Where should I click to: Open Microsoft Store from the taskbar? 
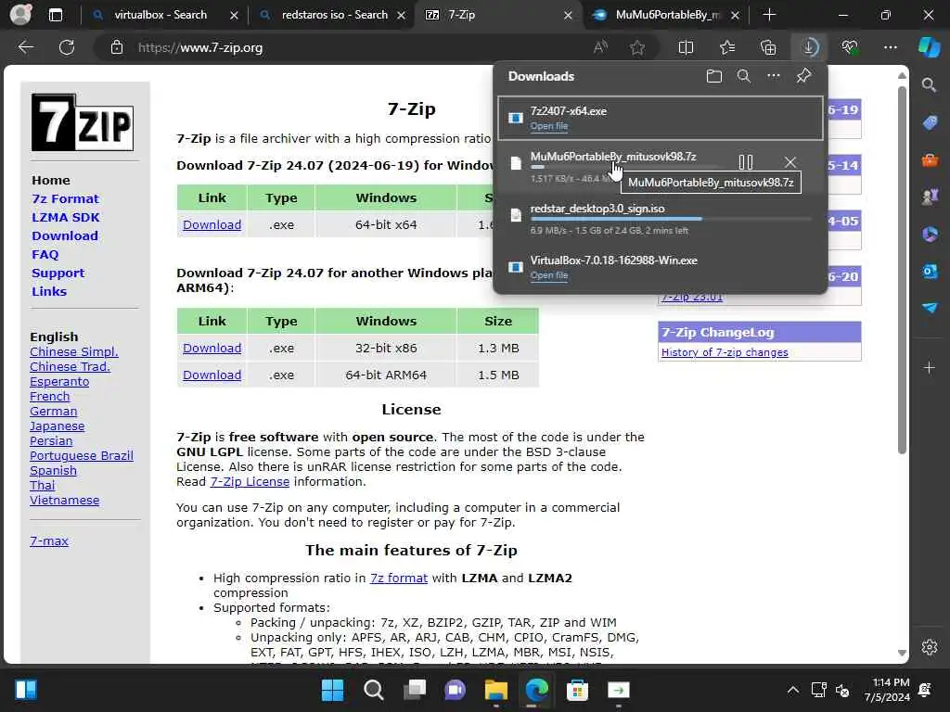pyautogui.click(x=577, y=690)
